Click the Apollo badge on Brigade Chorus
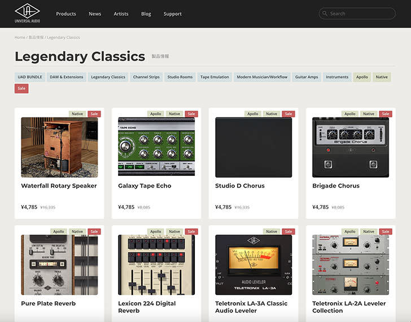411x322 pixels. click(350, 114)
